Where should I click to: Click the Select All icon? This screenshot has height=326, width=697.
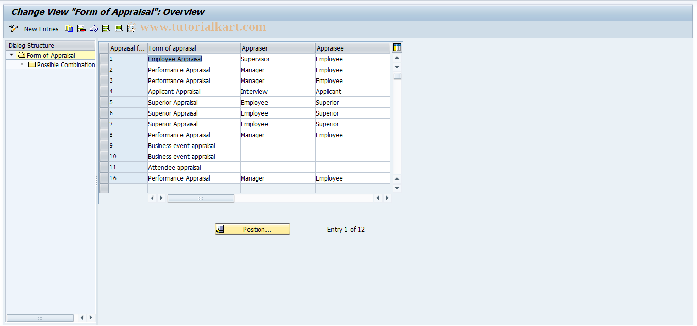click(x=106, y=29)
